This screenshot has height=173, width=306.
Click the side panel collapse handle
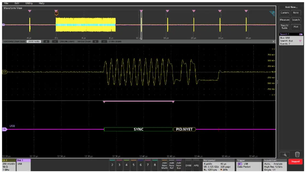point(277,82)
